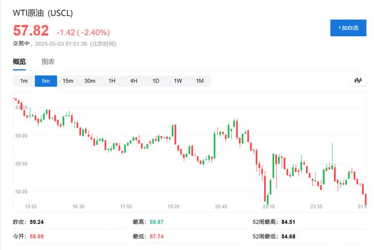Select the 1M monthly interval
This screenshot has height=250, width=374.
[x=199, y=81]
